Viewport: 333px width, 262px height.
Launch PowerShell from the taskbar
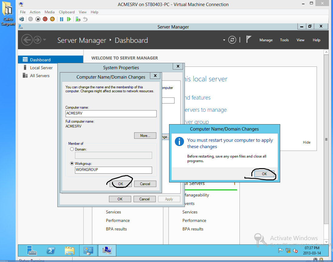tap(51, 250)
